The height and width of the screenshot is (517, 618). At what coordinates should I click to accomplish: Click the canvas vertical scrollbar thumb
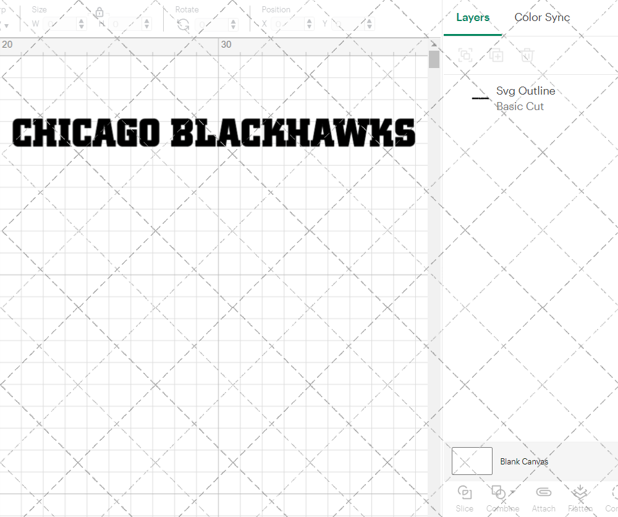(x=434, y=59)
